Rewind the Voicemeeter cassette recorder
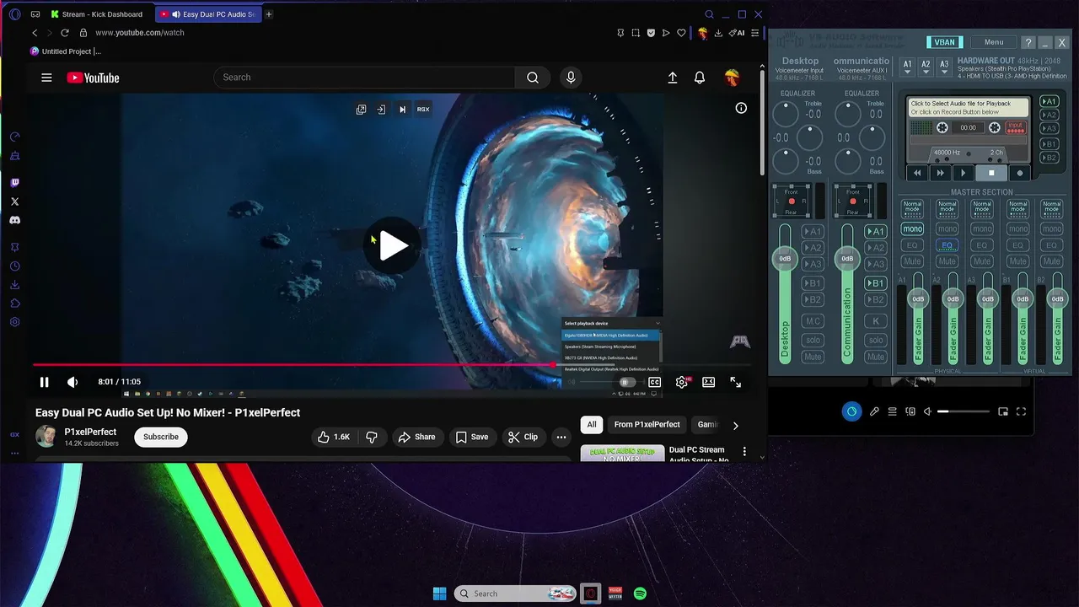This screenshot has width=1079, height=607. coord(917,173)
